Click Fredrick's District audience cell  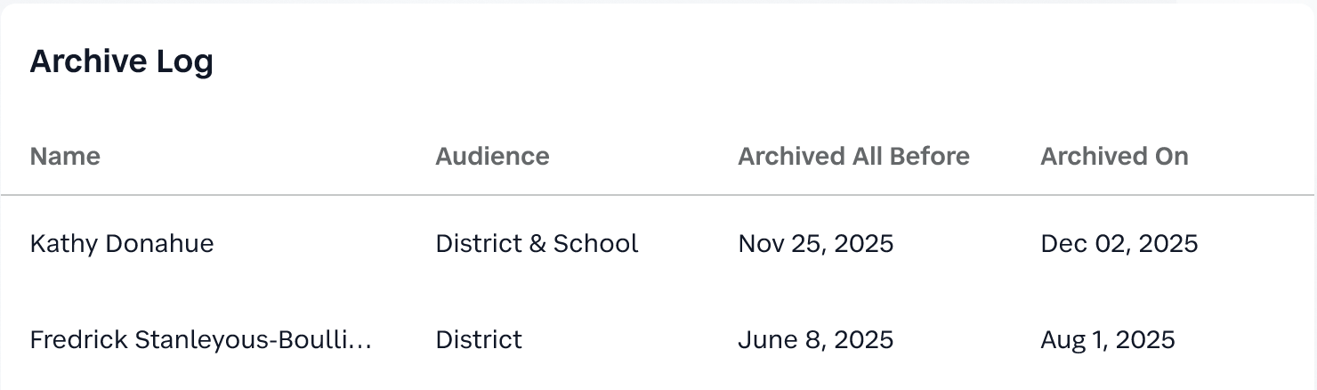tap(479, 339)
